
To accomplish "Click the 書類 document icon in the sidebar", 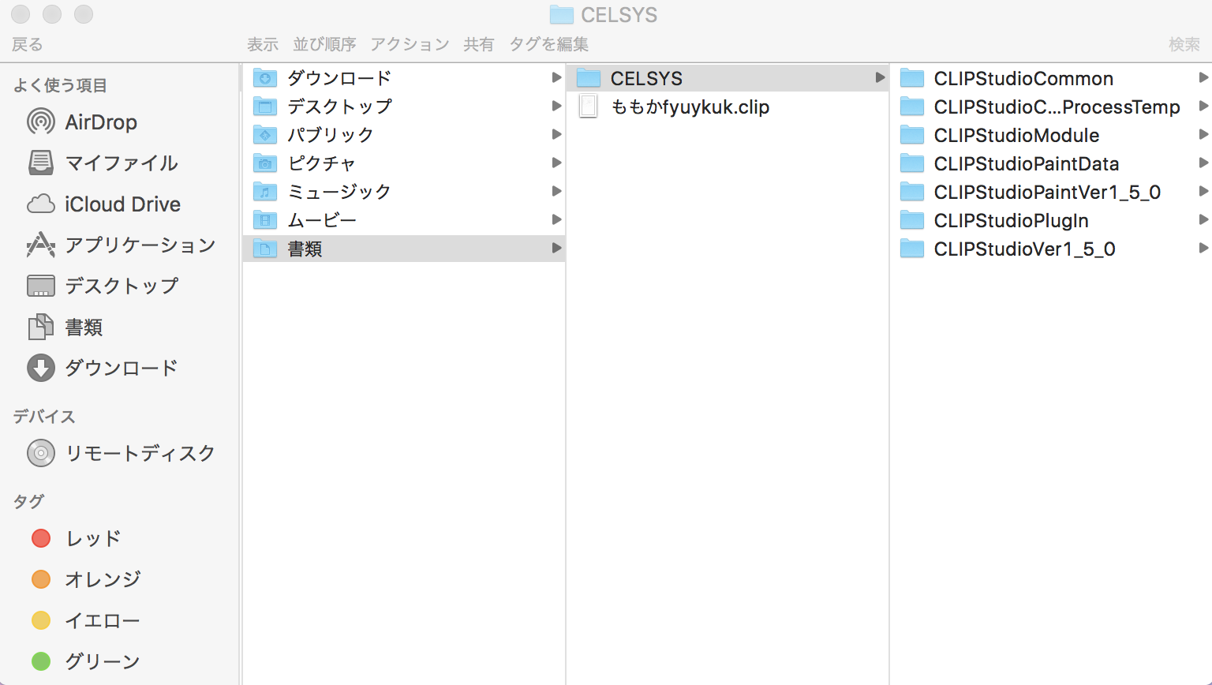I will tap(41, 327).
